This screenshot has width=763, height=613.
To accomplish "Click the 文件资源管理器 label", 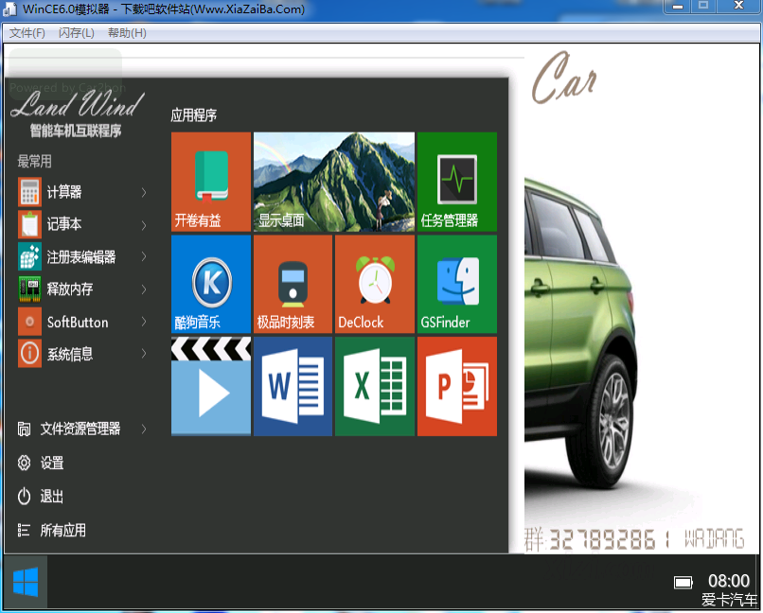I will pos(80,429).
